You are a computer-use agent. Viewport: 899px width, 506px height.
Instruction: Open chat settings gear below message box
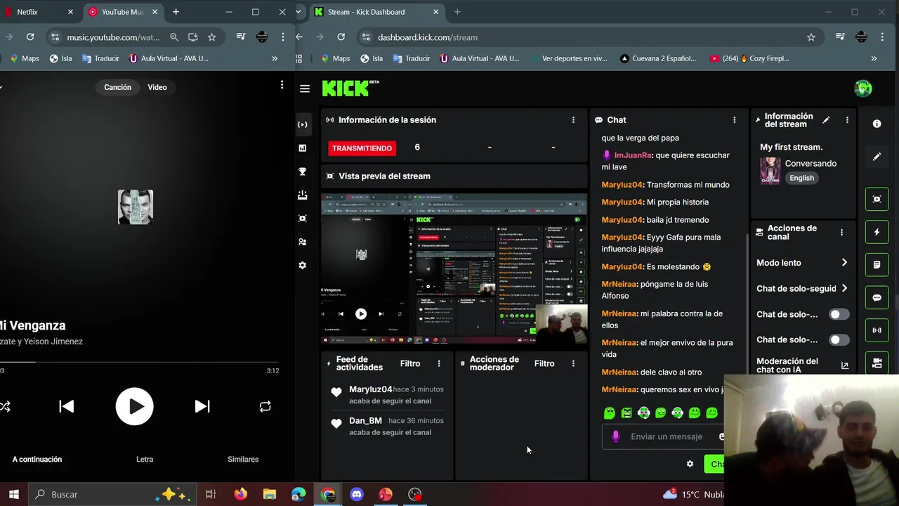tap(690, 464)
